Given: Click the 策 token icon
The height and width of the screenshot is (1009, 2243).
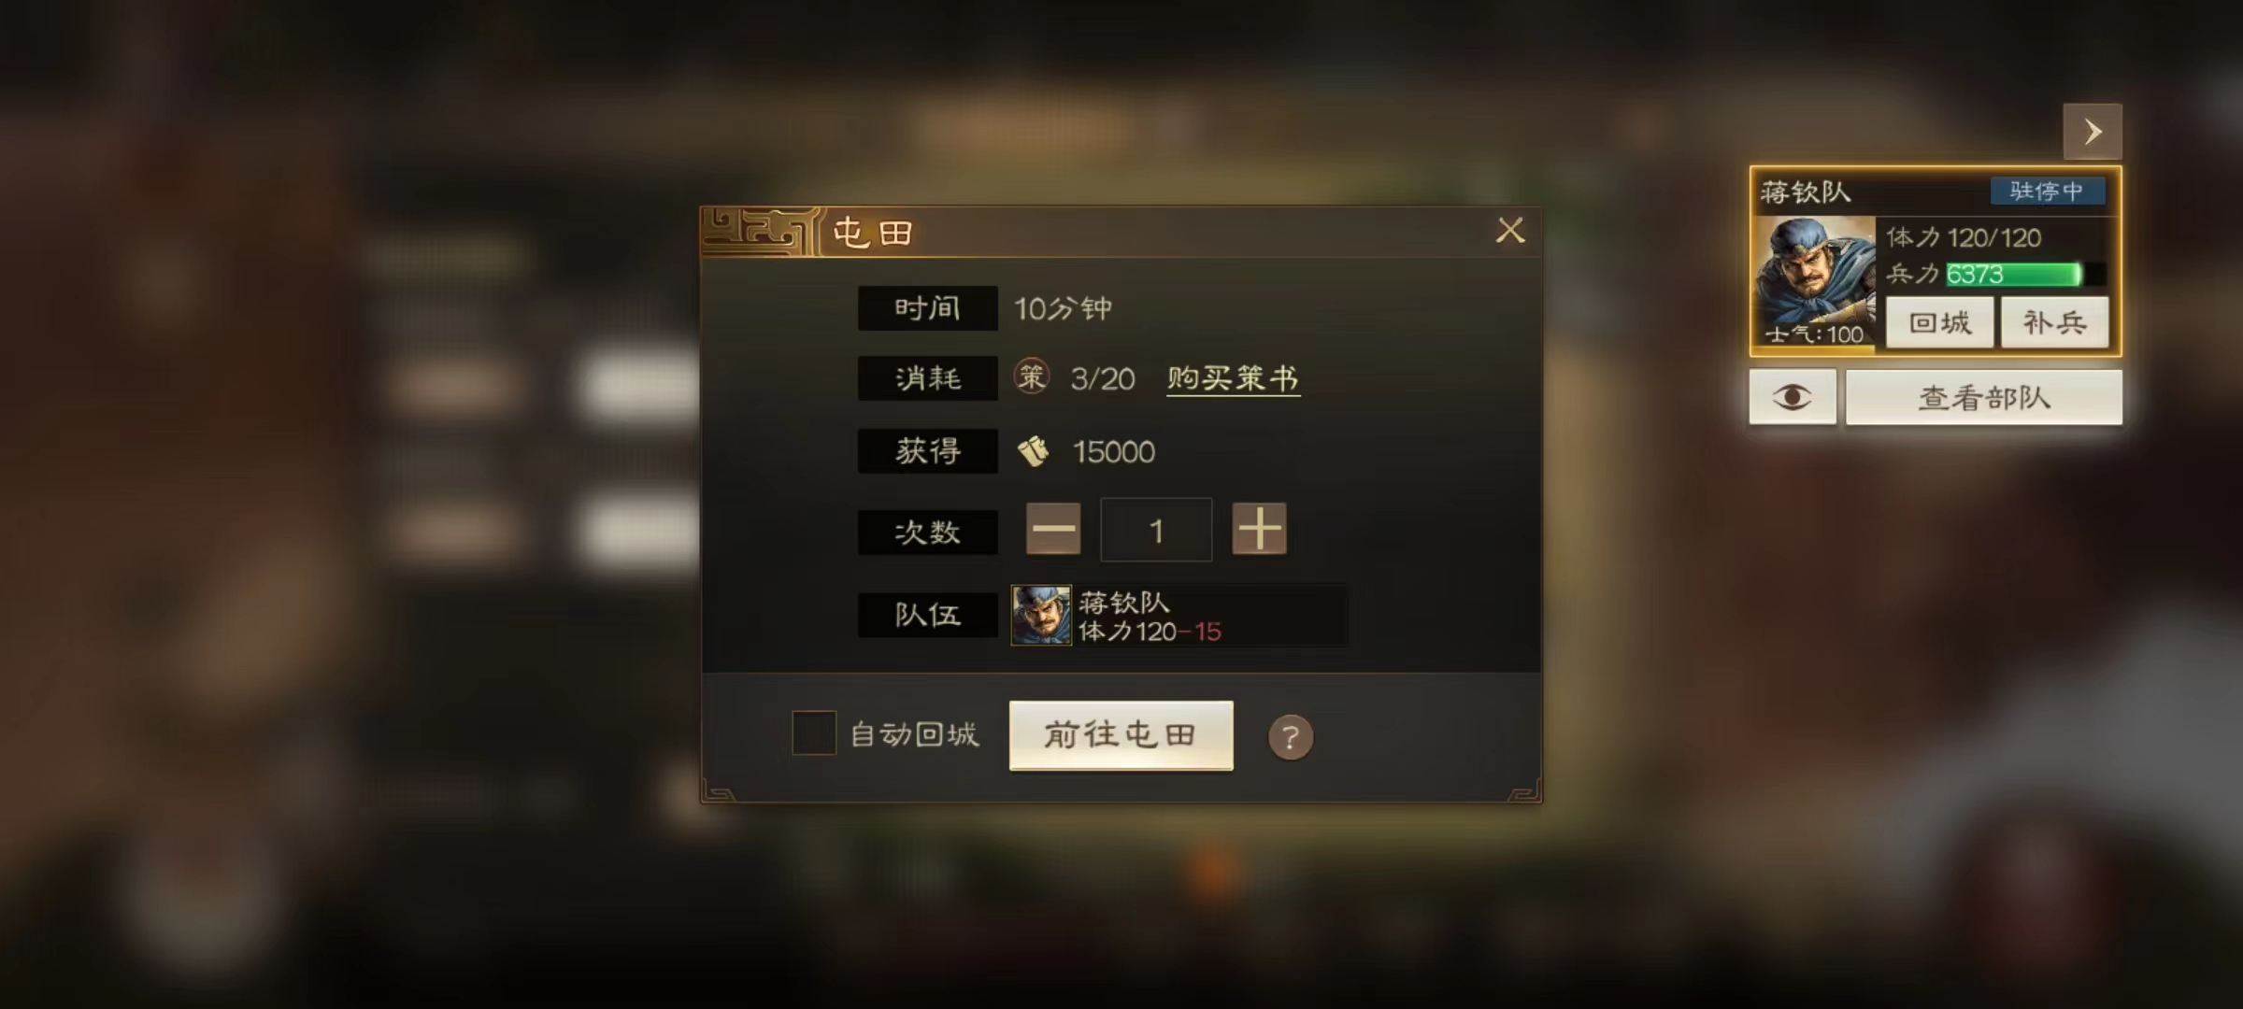Looking at the screenshot, I should pyautogui.click(x=1032, y=377).
